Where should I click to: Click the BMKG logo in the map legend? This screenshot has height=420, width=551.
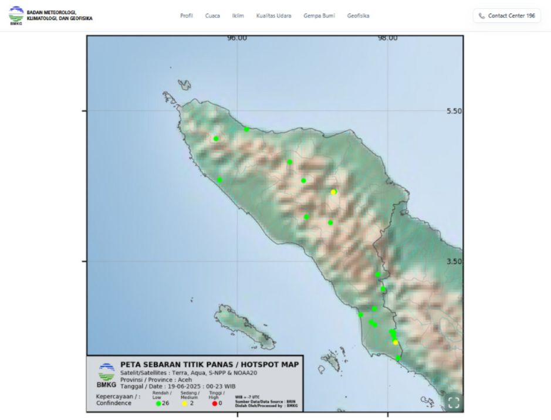tap(106, 375)
